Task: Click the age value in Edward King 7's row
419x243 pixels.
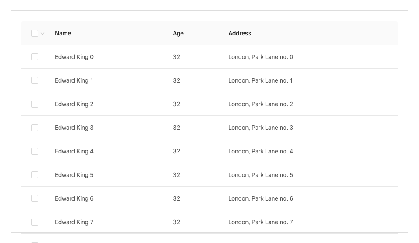Action: click(177, 222)
